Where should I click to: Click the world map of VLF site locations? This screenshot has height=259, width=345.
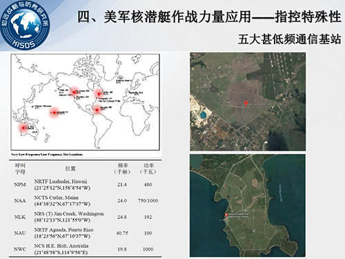pyautogui.click(x=86, y=102)
